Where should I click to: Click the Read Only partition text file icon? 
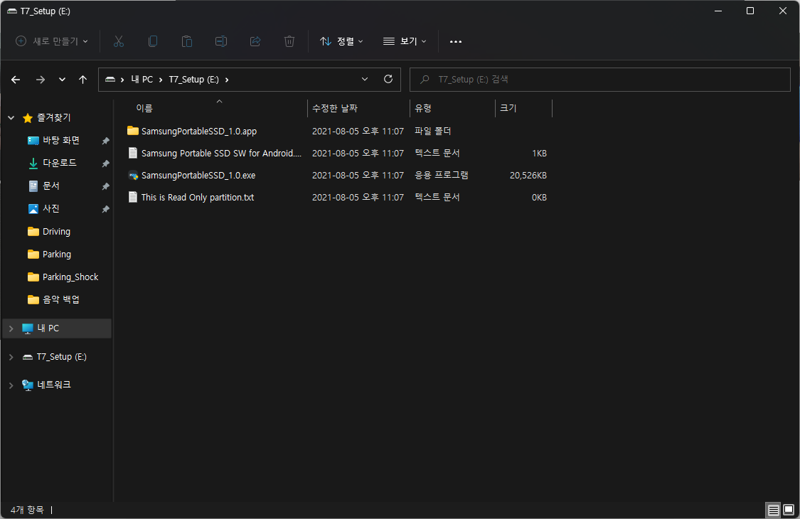[x=133, y=197]
